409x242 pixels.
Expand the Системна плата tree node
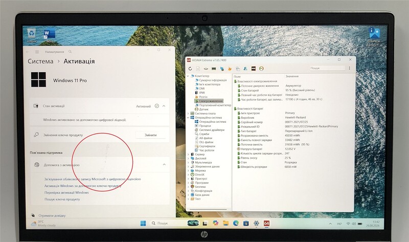(188, 114)
